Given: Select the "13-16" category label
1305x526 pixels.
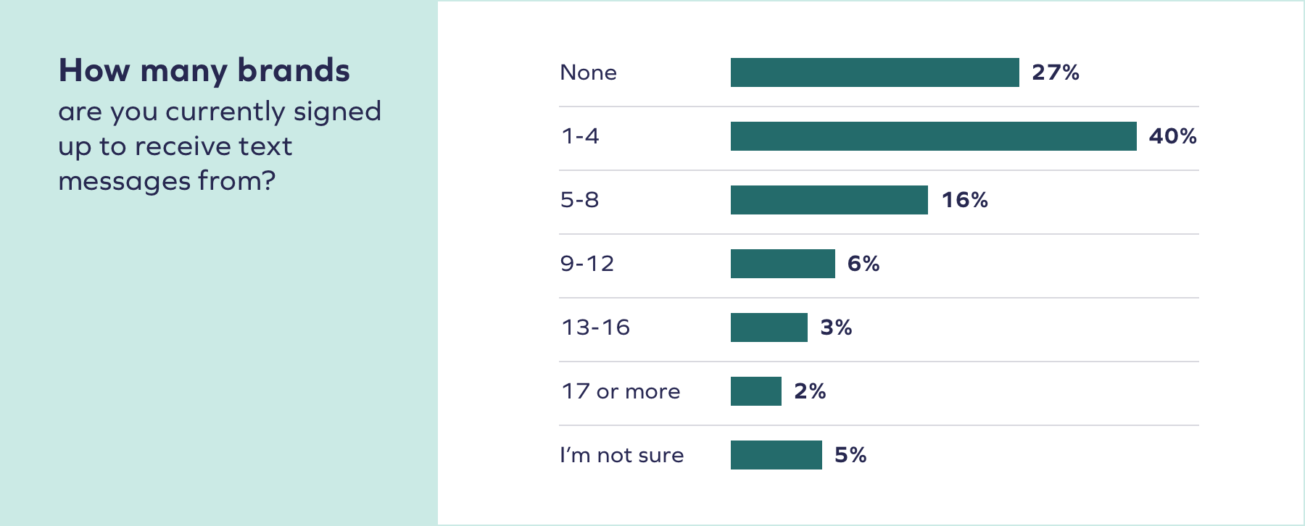Looking at the screenshot, I should (x=595, y=327).
